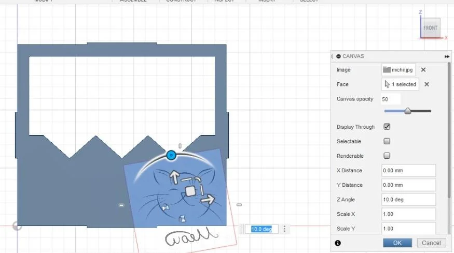Click the FRONT face of the view cube
The width and height of the screenshot is (454, 253).
(430, 28)
